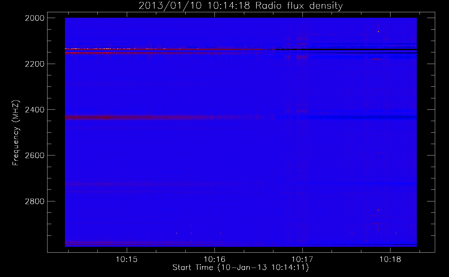Click the 2600 frequency tick label
The width and height of the screenshot is (449, 277).
coord(35,155)
